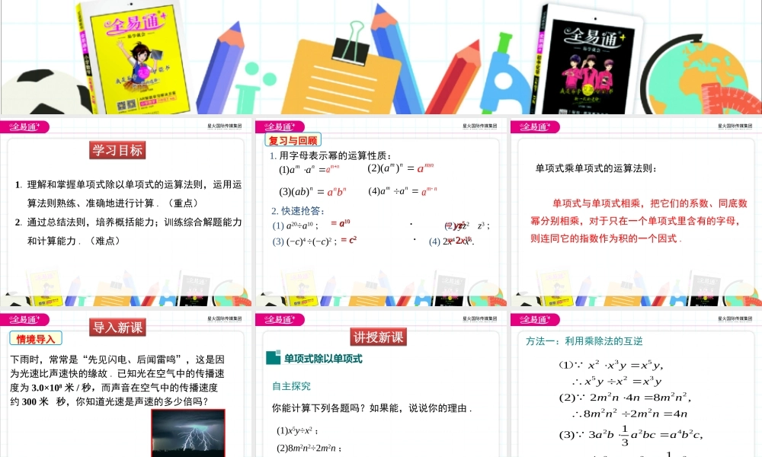Click 星火国际传媒集团 text on the 复习与回顾 slide

[479, 126]
